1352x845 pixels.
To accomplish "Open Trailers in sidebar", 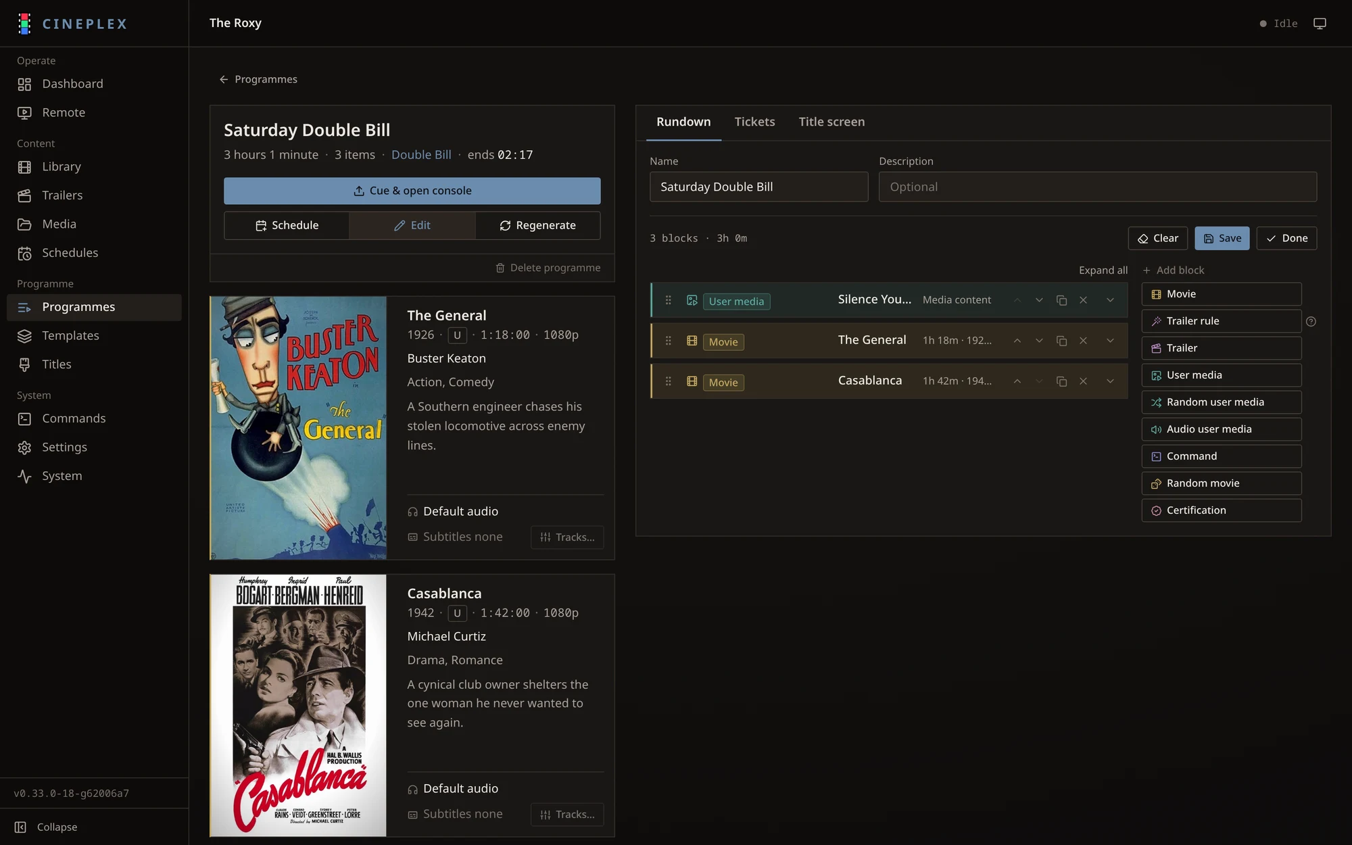I will click(x=94, y=195).
